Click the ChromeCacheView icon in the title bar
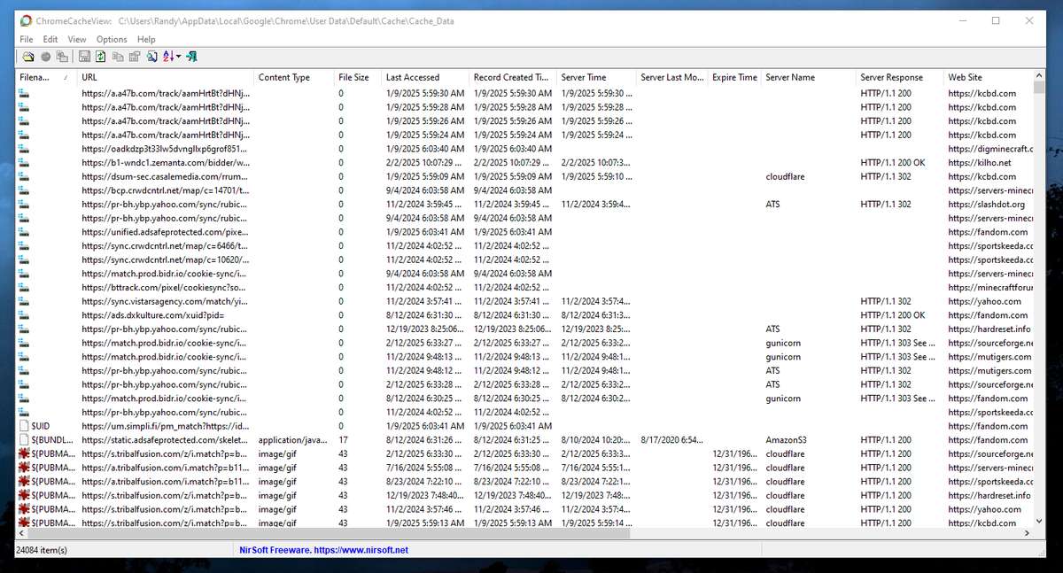Viewport: 1063px width, 573px height. [26, 20]
